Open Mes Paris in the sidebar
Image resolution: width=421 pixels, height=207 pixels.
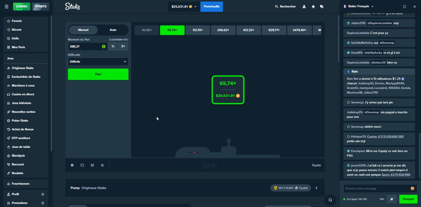(x=26, y=47)
